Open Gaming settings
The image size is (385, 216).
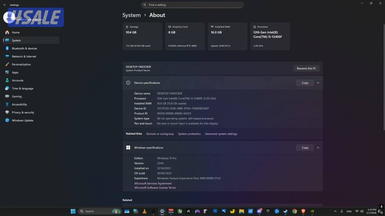click(x=31, y=96)
